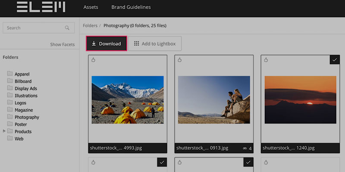Viewport: 345px width, 172px height.
Task: Click filename shutterstock_... 4993.jpg
Action: [x=116, y=148]
